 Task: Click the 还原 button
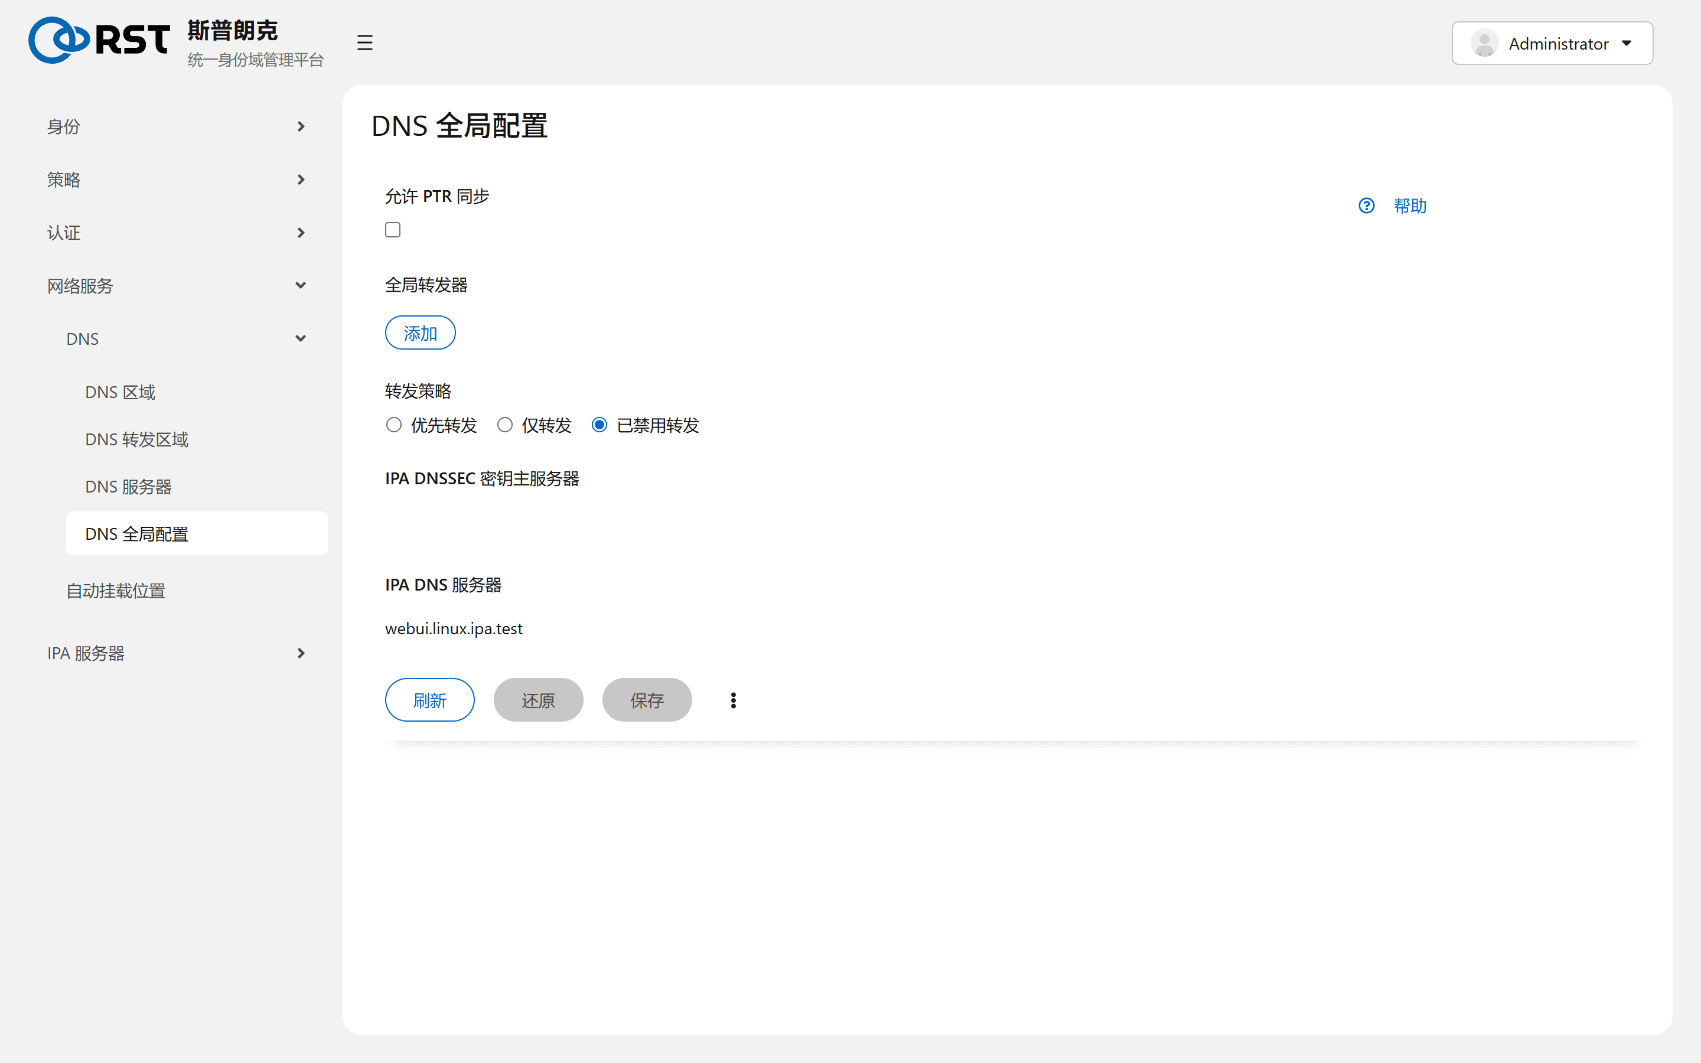coord(539,700)
